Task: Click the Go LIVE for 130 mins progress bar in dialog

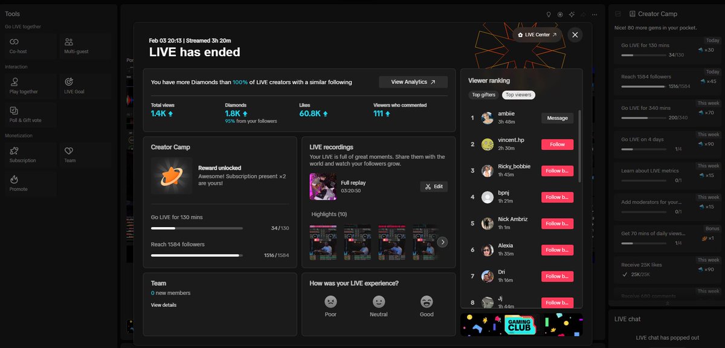Action: (x=196, y=228)
